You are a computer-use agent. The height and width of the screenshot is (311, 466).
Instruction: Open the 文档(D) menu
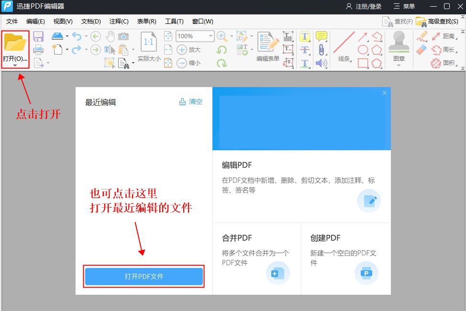pos(90,21)
